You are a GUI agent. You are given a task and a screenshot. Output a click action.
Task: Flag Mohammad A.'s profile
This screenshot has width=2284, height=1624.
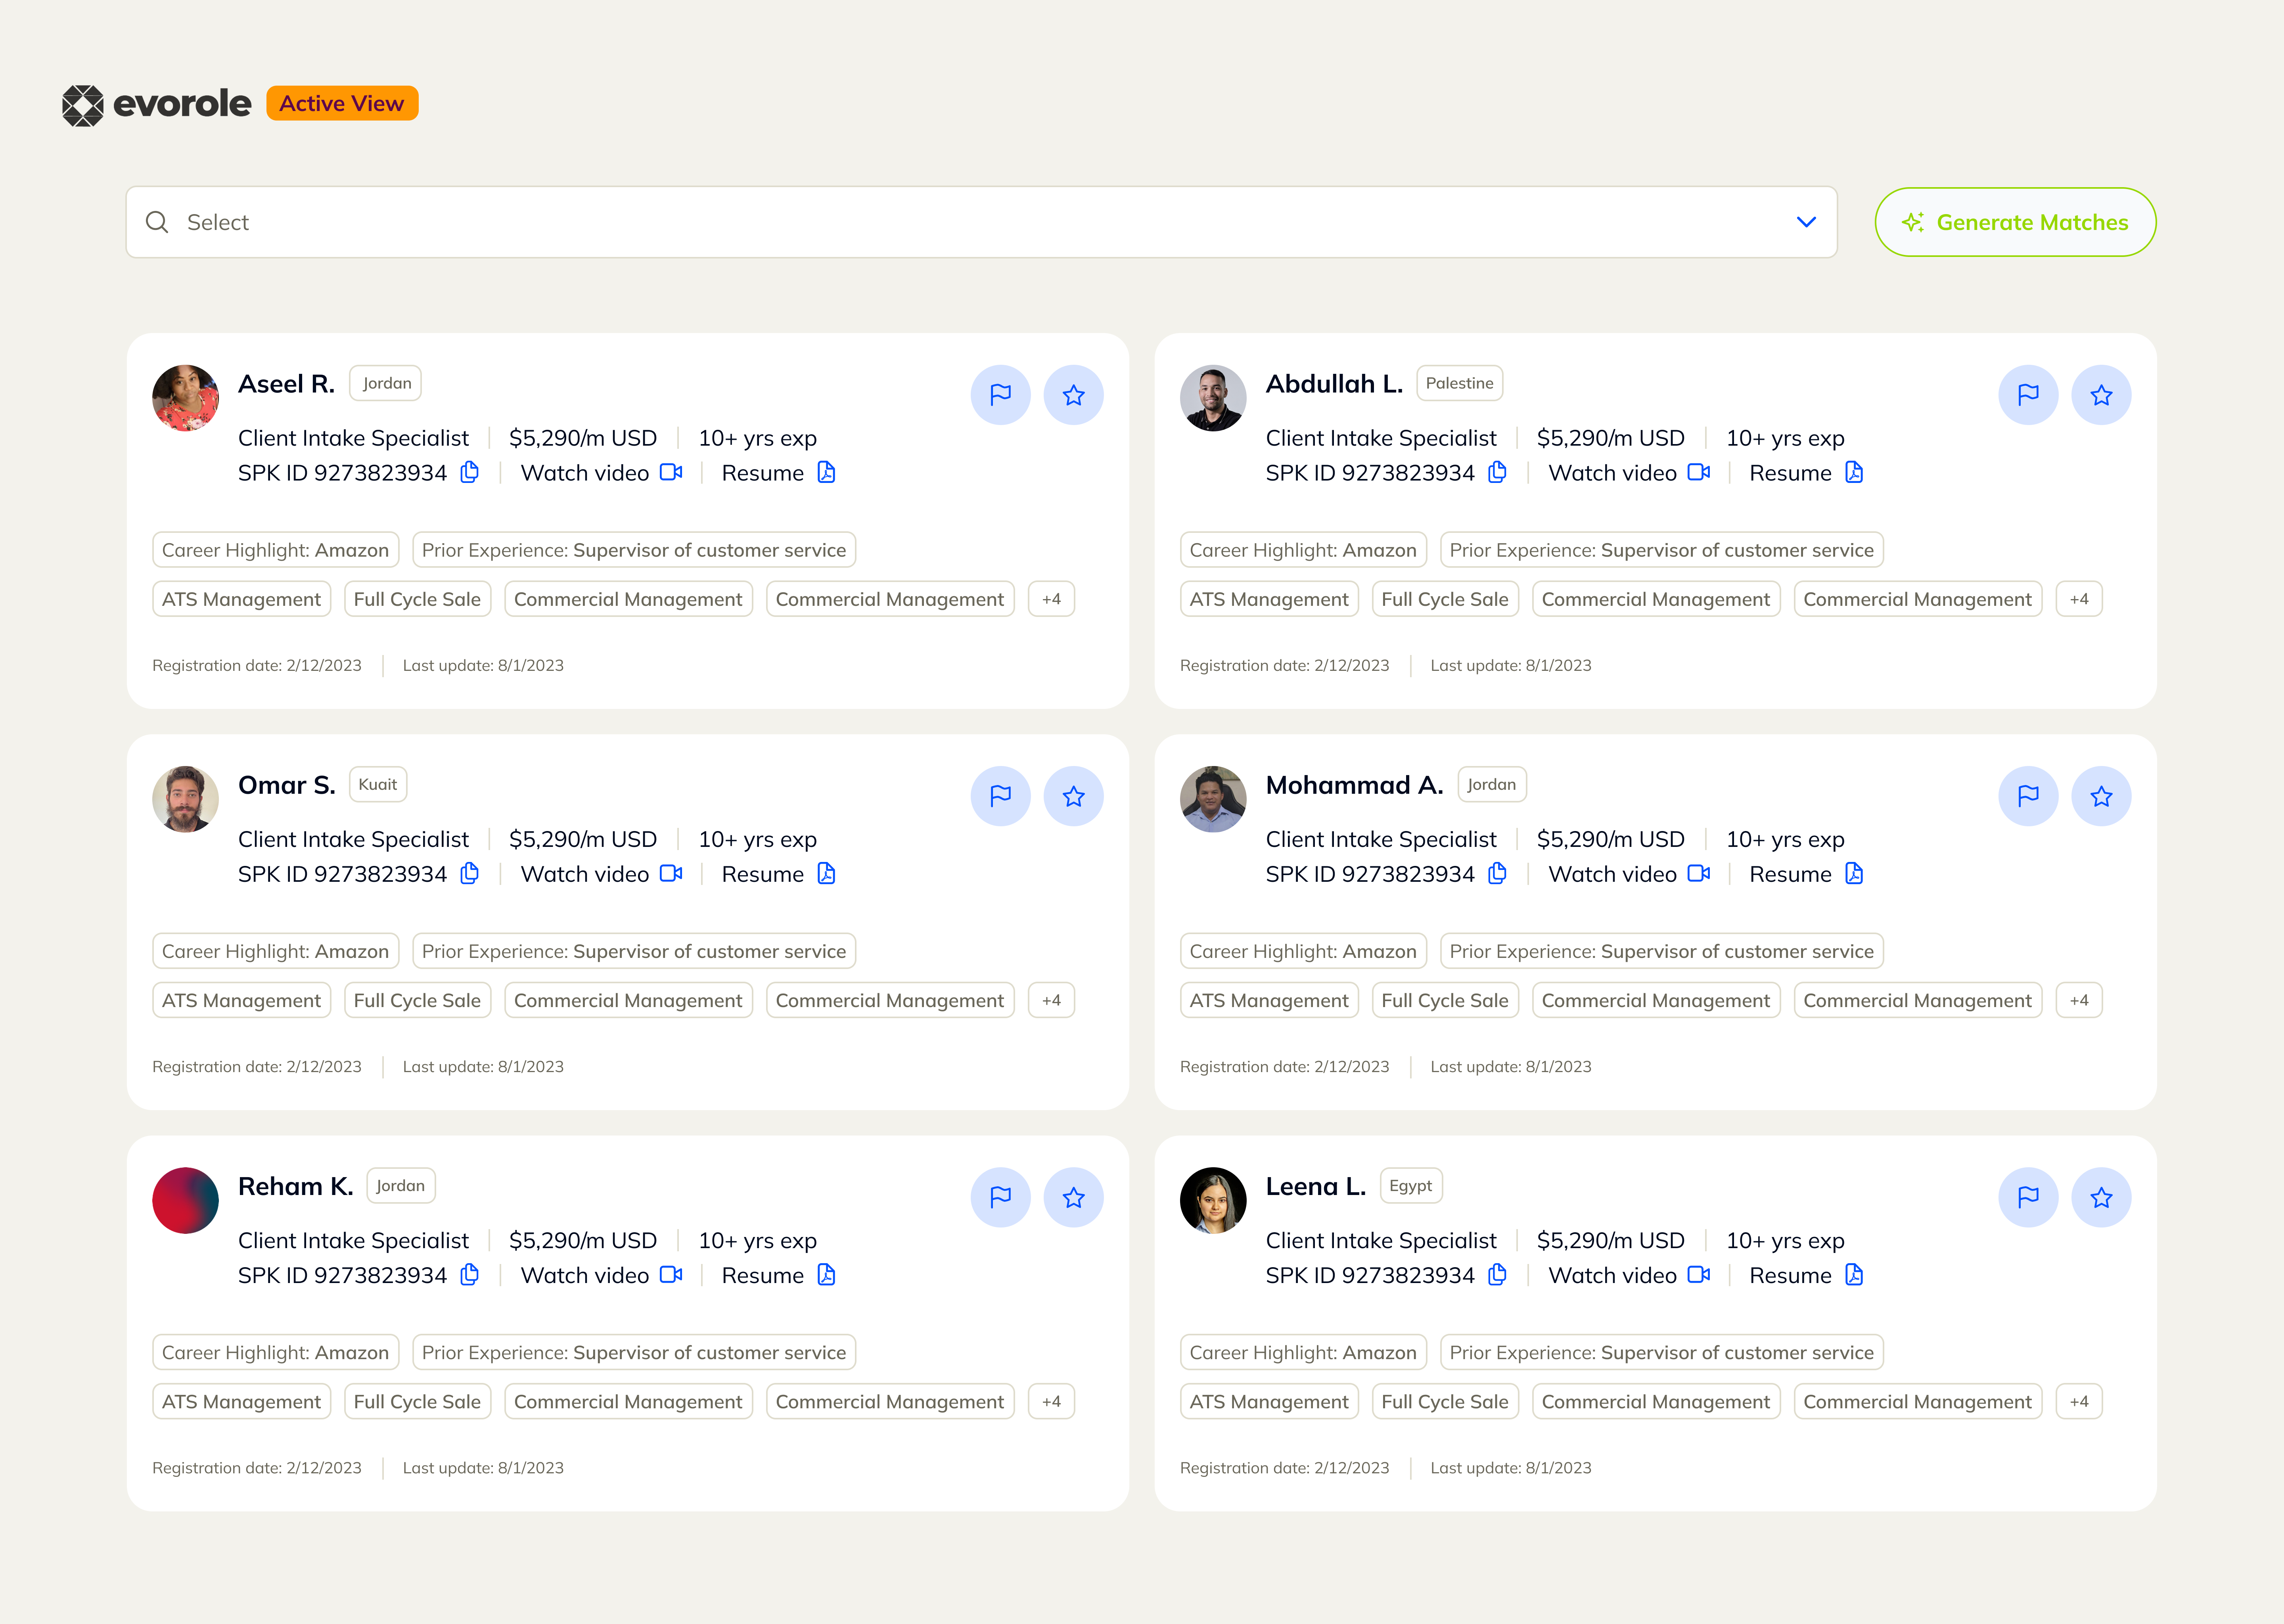[x=2028, y=796]
